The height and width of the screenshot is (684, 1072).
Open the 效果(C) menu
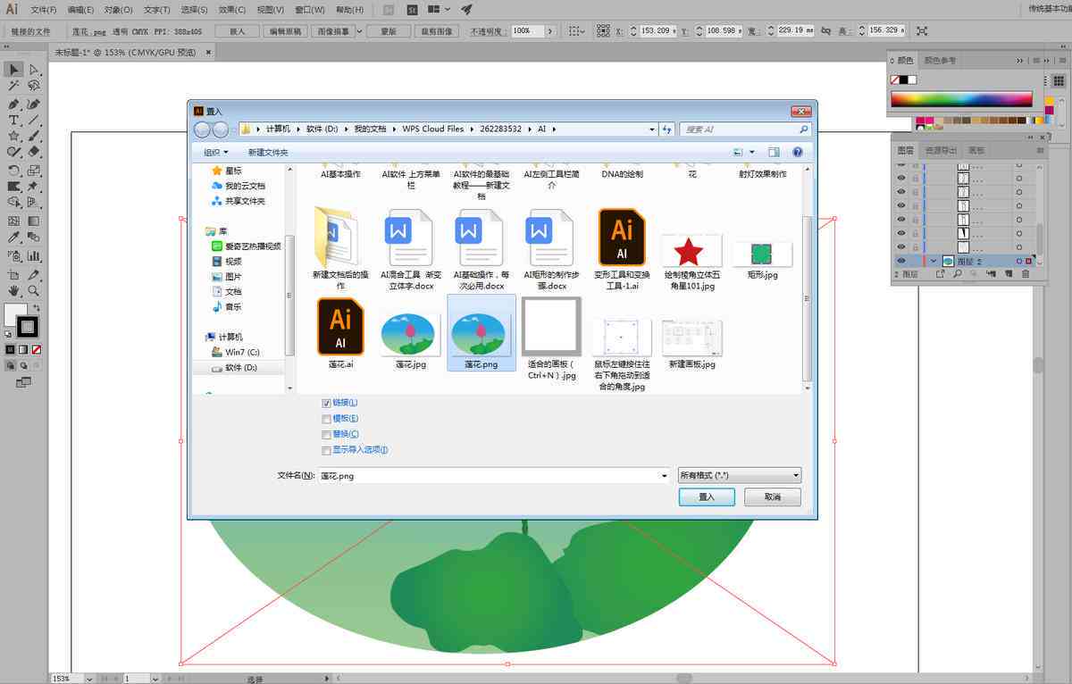tap(231, 10)
